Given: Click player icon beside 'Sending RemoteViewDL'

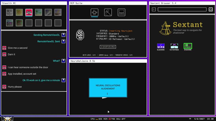Looking at the screenshot, I should pos(63,35).
